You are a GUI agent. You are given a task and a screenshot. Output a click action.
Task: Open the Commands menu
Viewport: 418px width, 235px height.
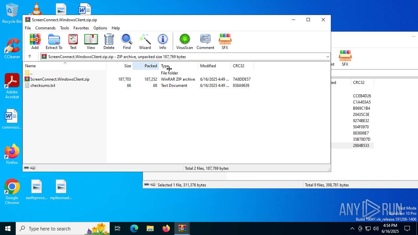45,28
